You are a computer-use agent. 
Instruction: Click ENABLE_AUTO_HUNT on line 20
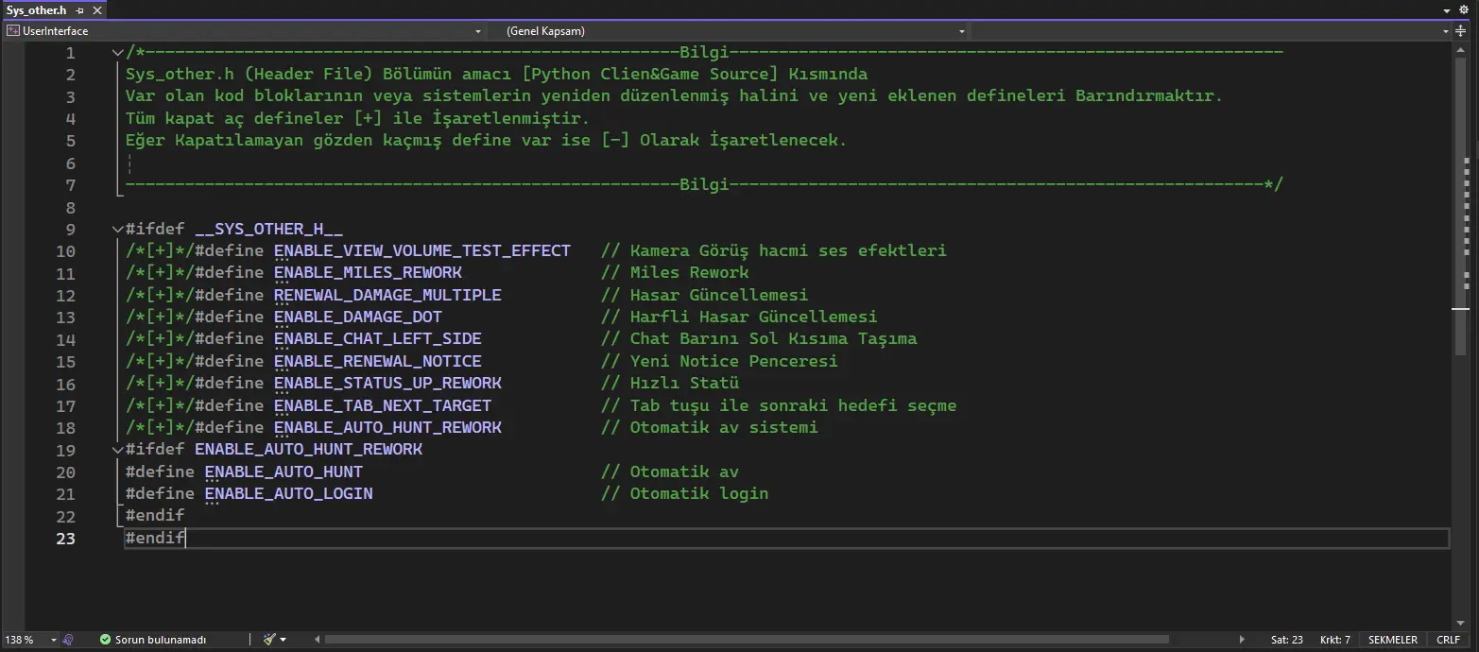coord(284,472)
